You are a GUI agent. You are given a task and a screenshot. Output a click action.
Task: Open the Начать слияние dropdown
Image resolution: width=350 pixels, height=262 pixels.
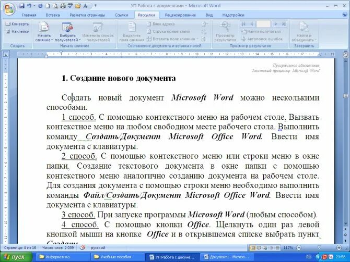(x=44, y=32)
